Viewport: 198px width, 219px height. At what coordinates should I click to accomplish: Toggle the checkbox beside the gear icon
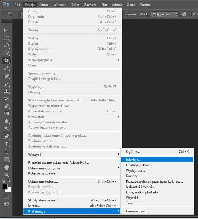tap(194, 14)
